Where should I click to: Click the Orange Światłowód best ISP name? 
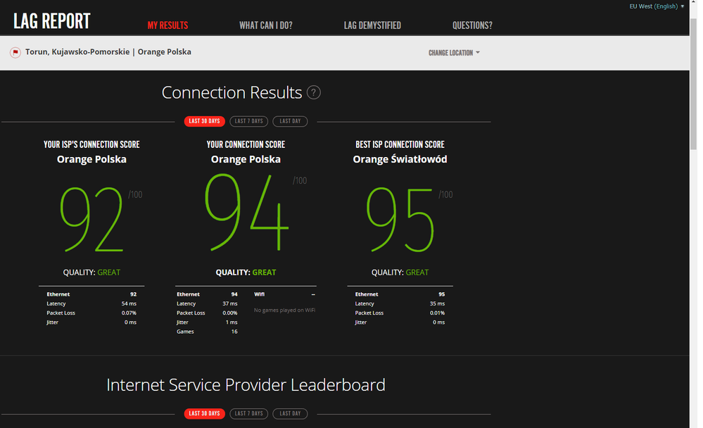400,159
